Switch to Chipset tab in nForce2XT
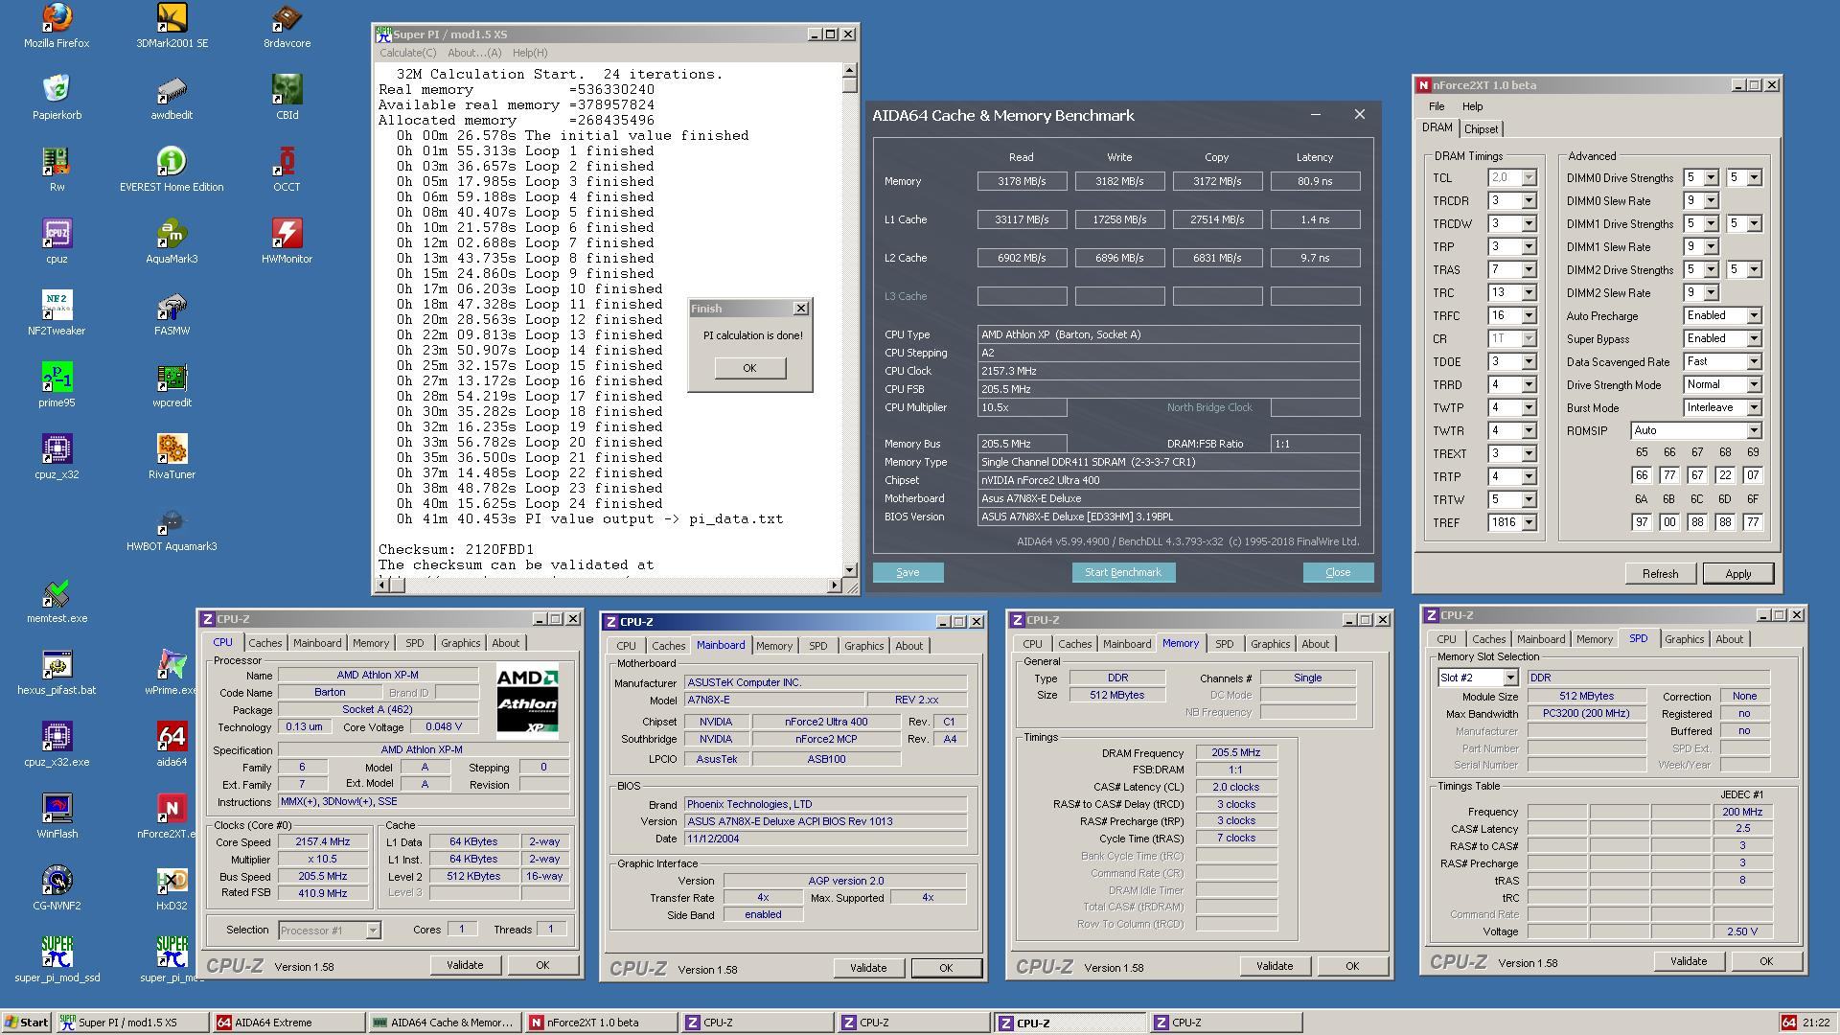The width and height of the screenshot is (1840, 1035). pos(1481,128)
